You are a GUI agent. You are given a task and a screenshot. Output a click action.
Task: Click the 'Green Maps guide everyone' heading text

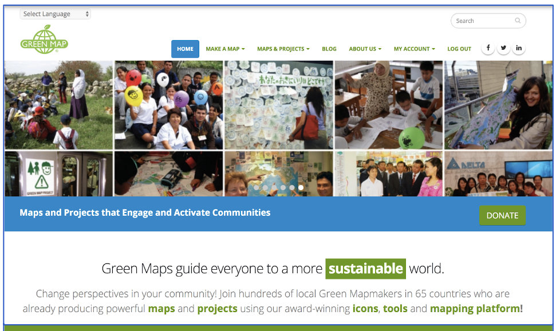[x=273, y=269]
